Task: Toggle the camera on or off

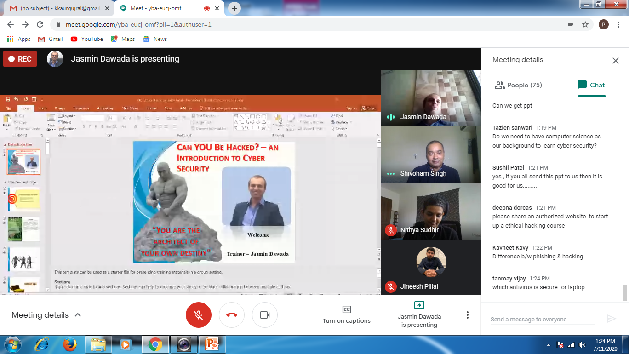Action: click(x=265, y=315)
